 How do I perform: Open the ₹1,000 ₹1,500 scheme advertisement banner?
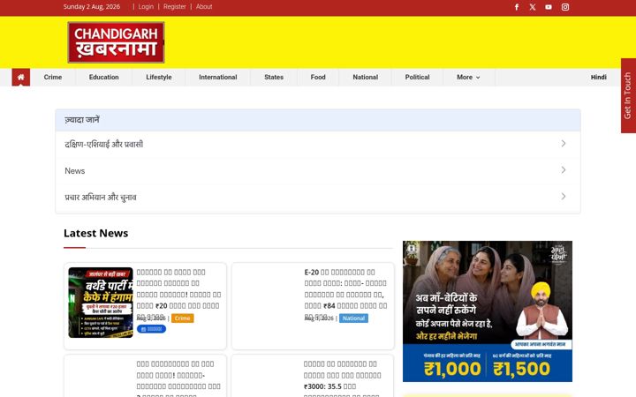487,311
